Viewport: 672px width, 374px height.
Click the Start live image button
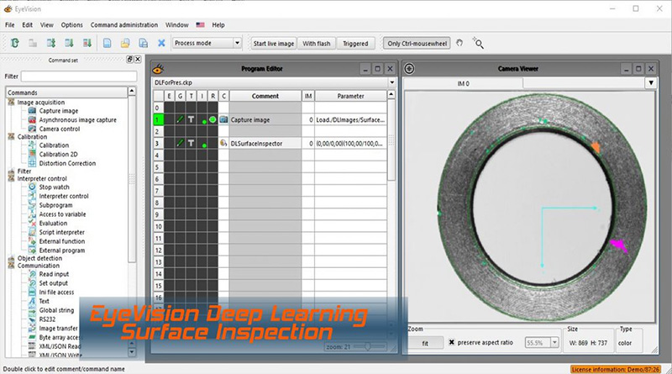(272, 43)
